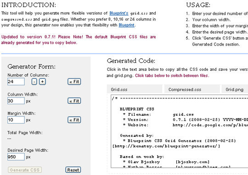Open the Blueprint's link in the introduction
Screen dimensions: 248x175
click(x=119, y=13)
